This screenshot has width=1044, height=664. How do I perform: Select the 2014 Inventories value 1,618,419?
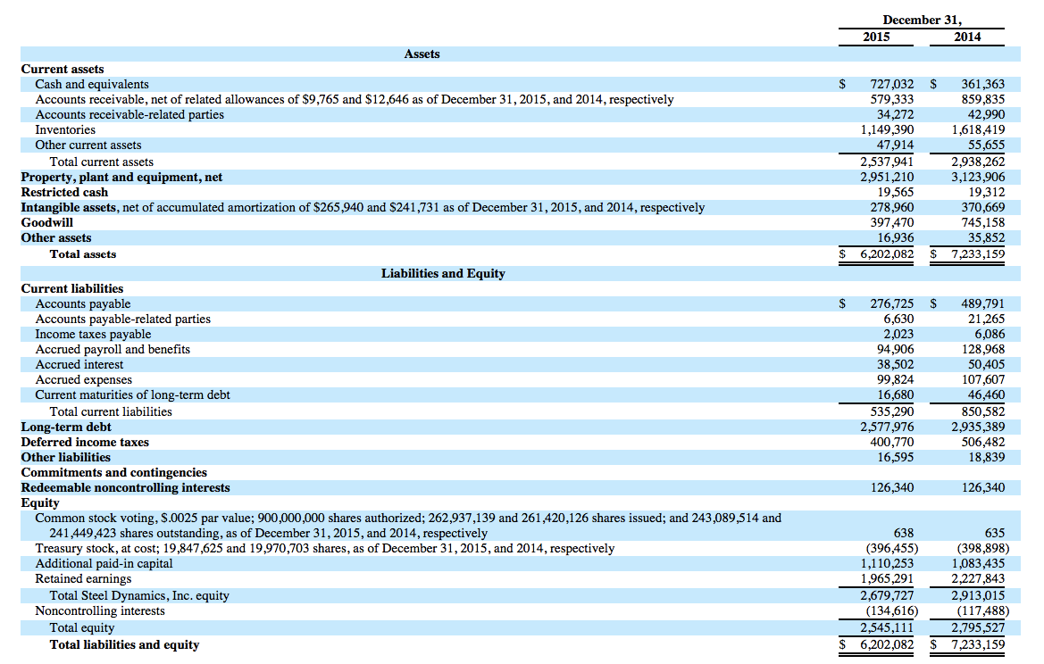978,129
